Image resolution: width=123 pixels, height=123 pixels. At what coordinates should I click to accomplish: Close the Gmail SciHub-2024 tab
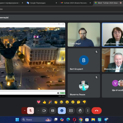pyautogui.click(x=90, y=3)
